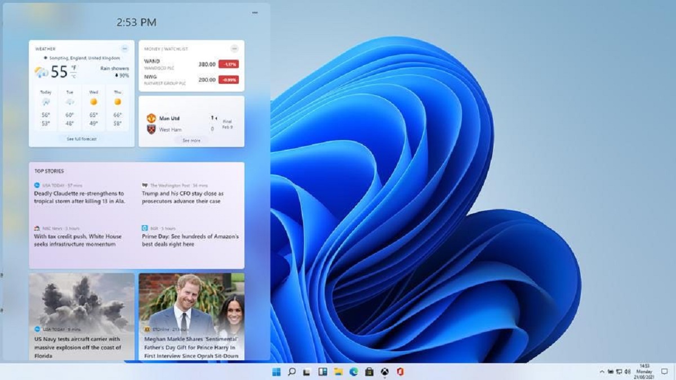Click the 2:53 PM widgets time
Viewport: 676px width, 380px height.
(x=136, y=23)
